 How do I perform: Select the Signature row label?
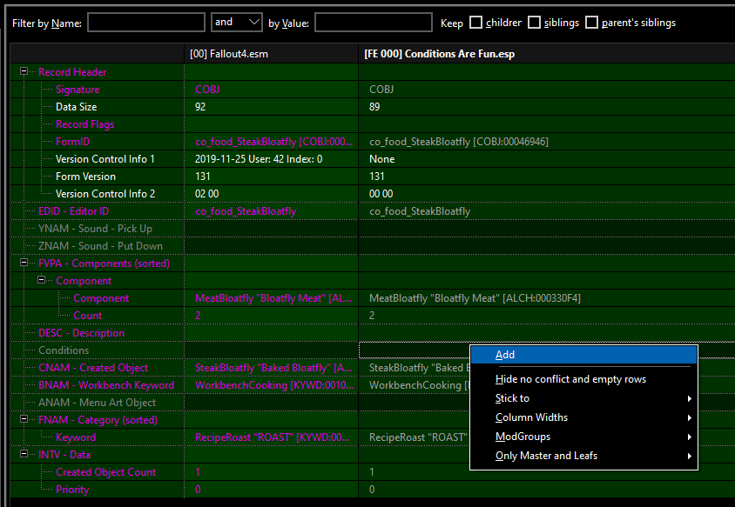[78, 90]
